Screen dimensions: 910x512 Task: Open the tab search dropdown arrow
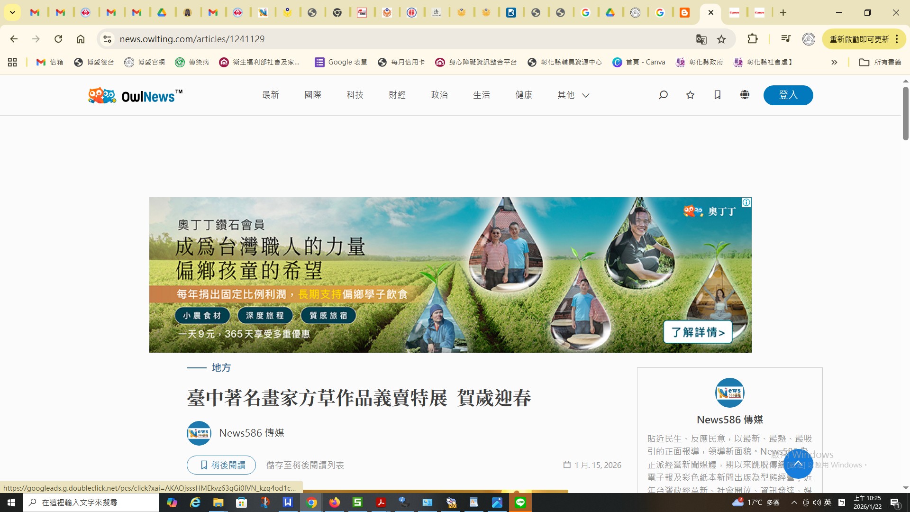click(12, 13)
